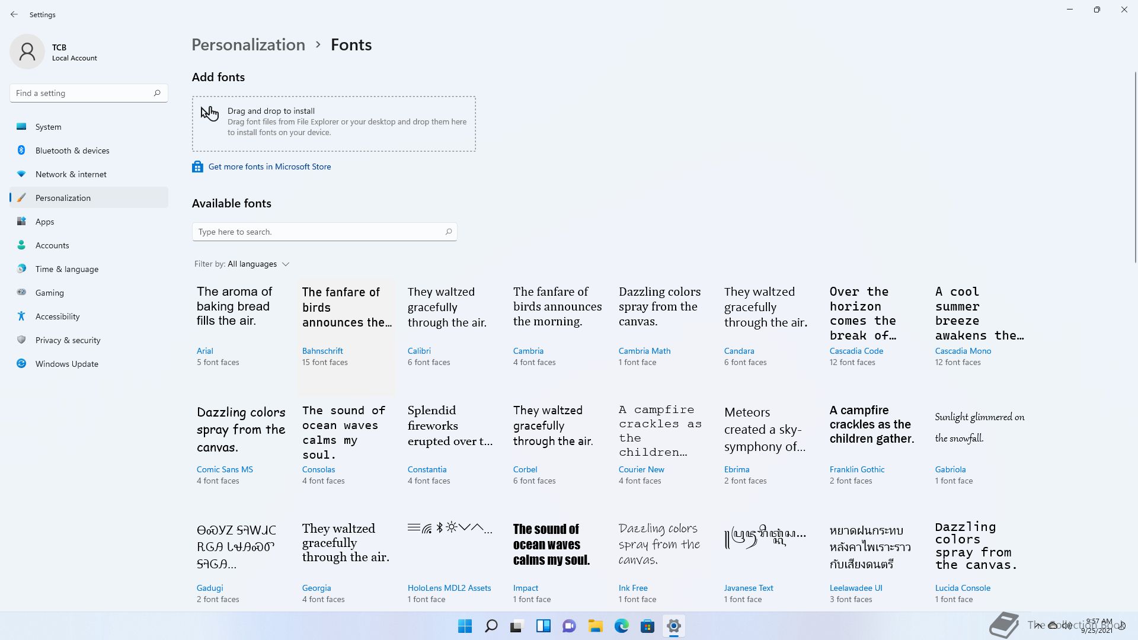Open the Constantia font link
The height and width of the screenshot is (640, 1138).
[427, 469]
